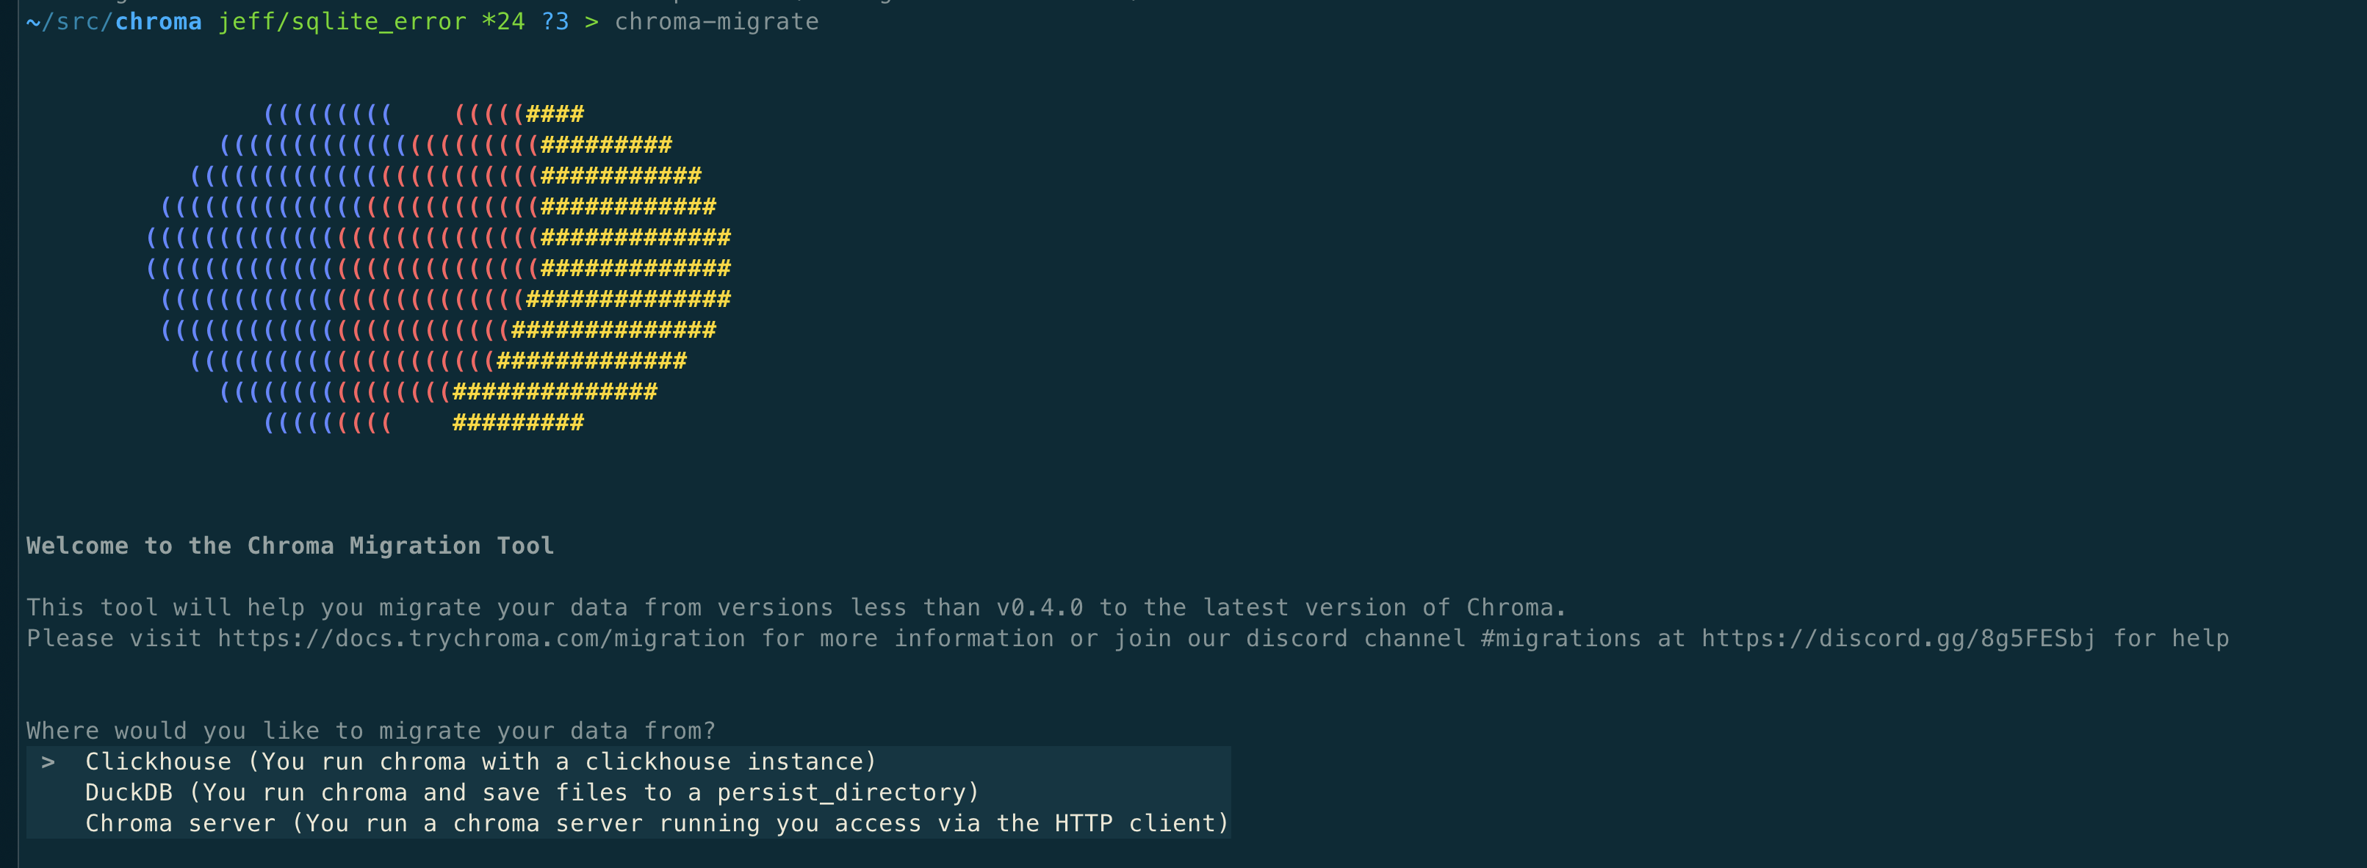The image size is (2367, 868).
Task: Click the ~/src/chroma directory path
Action: tap(114, 21)
